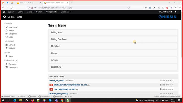The width and height of the screenshot is (183, 103).
Task: Bookmark this page with the star icon
Action: [x=129, y=8]
